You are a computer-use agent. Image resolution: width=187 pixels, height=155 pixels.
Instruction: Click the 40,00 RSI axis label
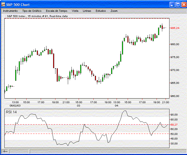tap(174, 138)
